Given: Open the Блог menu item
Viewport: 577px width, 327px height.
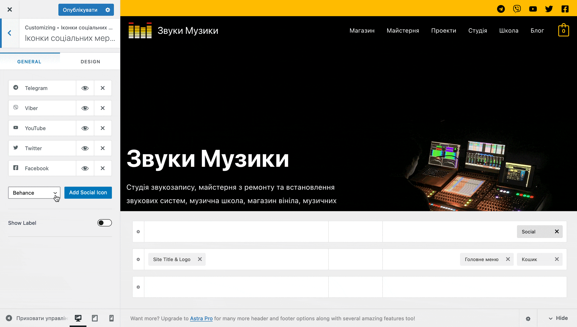Looking at the screenshot, I should click(x=537, y=30).
